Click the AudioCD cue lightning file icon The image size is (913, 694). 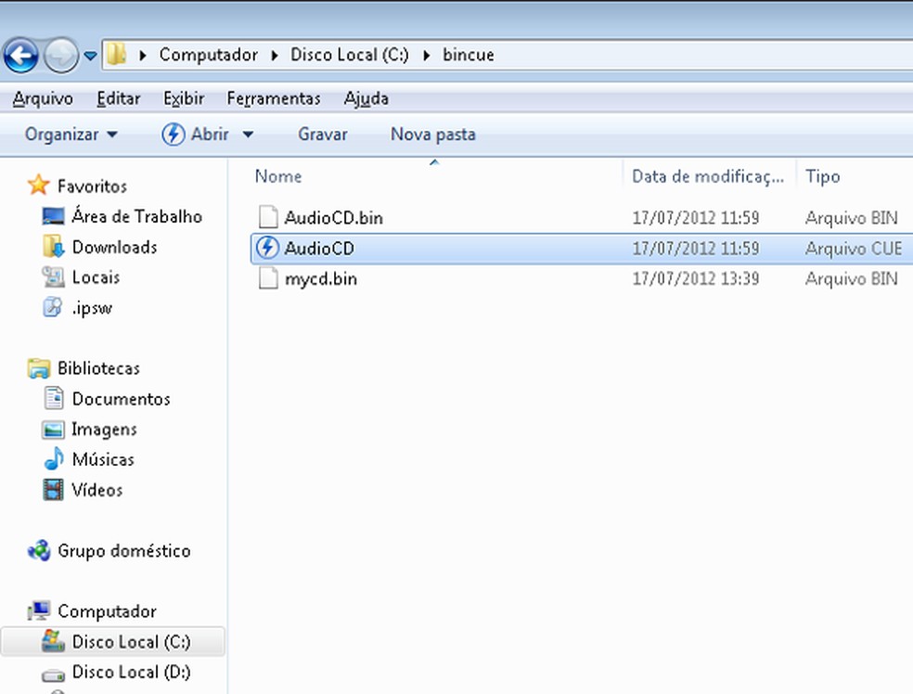tap(267, 248)
